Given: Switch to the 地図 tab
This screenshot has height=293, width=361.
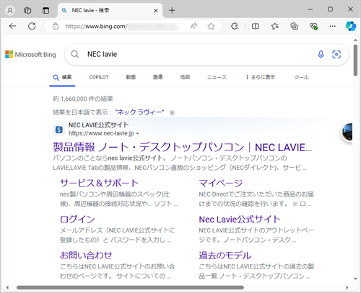Looking at the screenshot, I should [185, 77].
